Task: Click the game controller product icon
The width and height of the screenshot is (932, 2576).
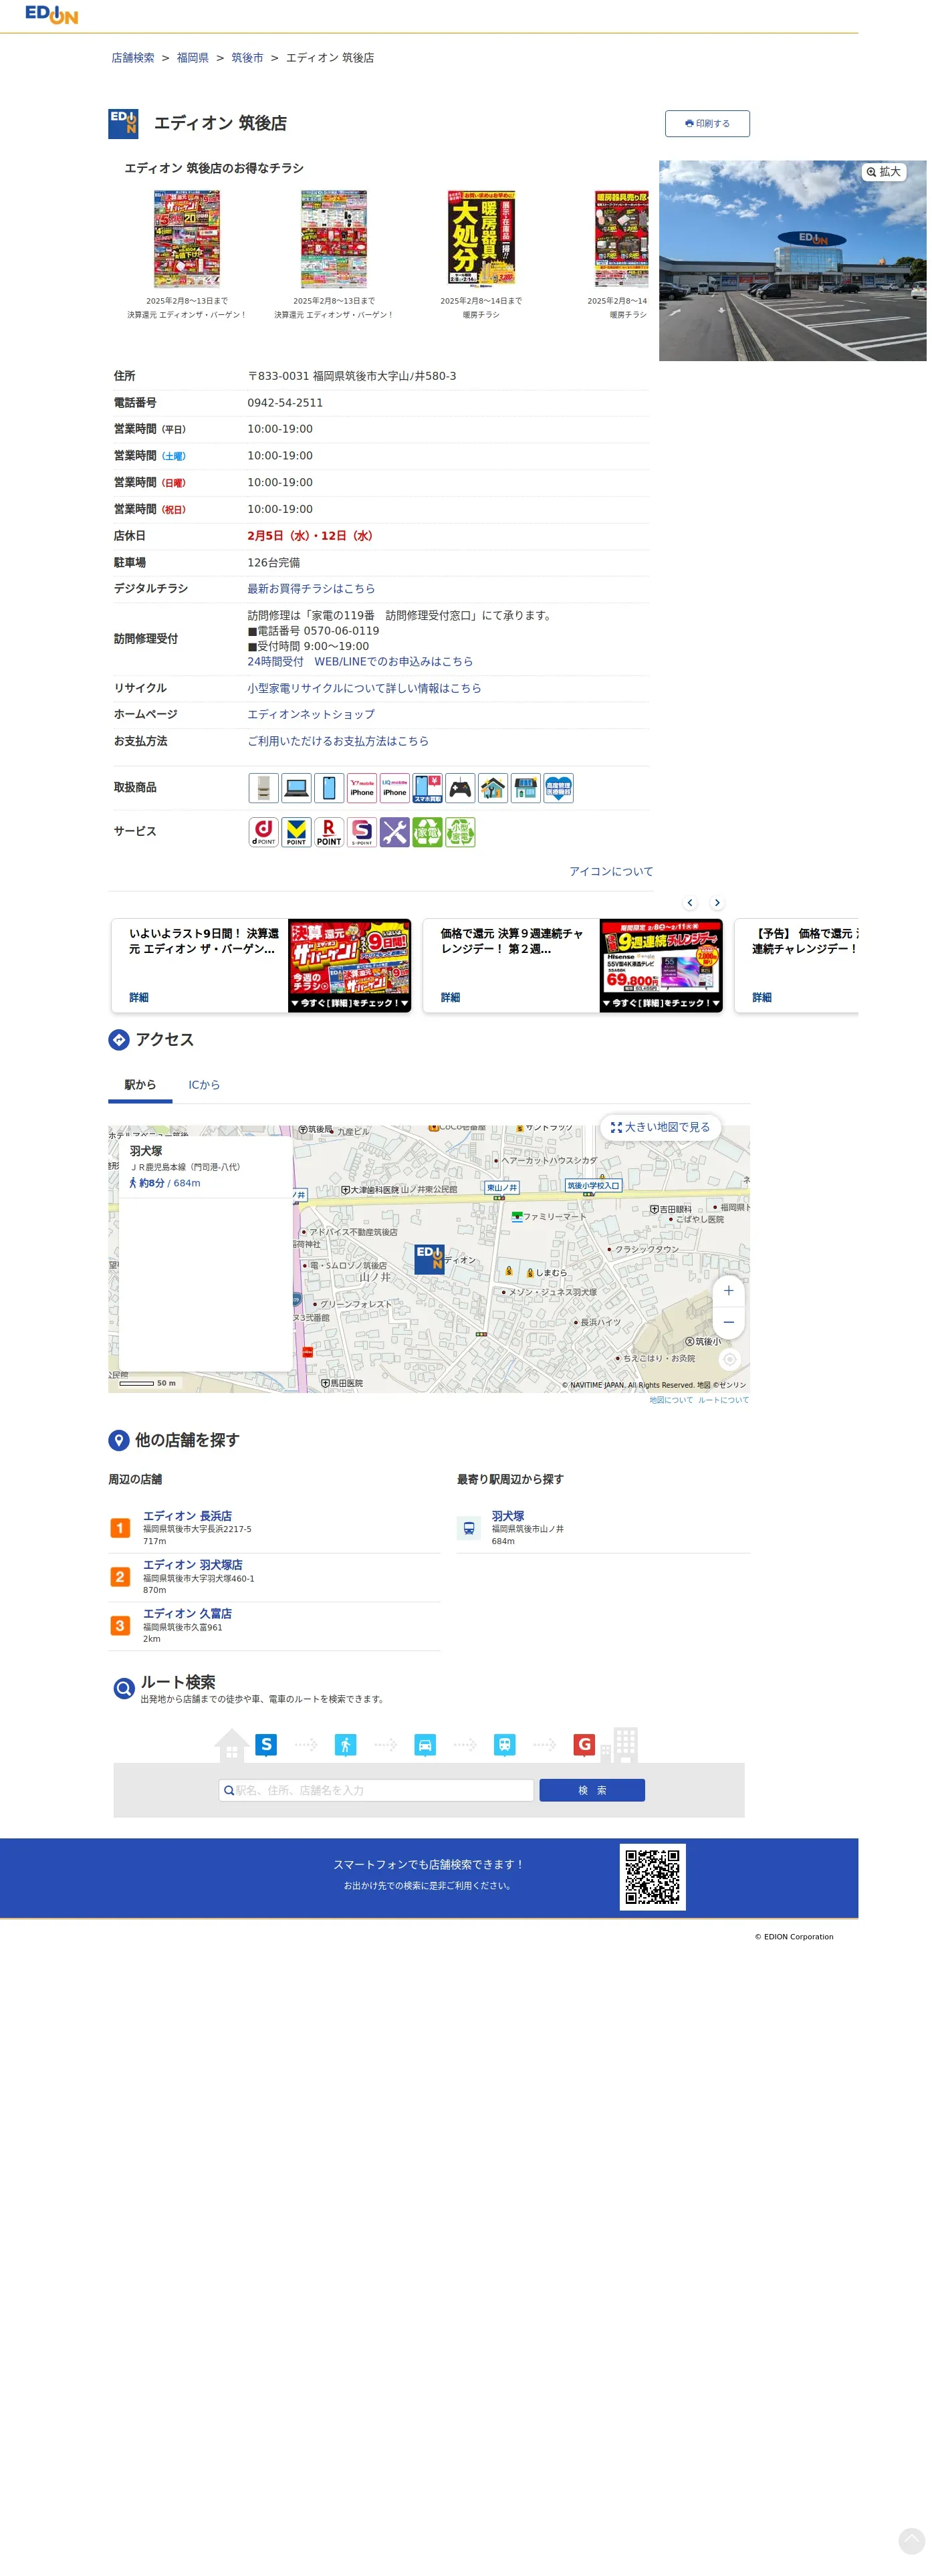Action: (460, 788)
